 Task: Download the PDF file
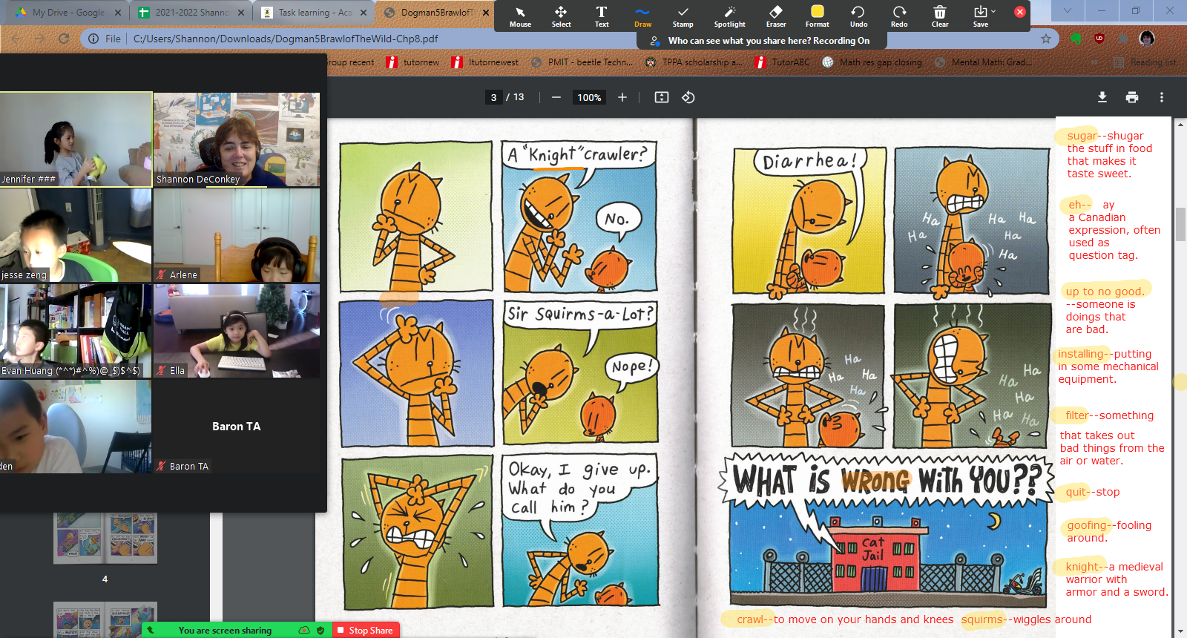pyautogui.click(x=1102, y=97)
